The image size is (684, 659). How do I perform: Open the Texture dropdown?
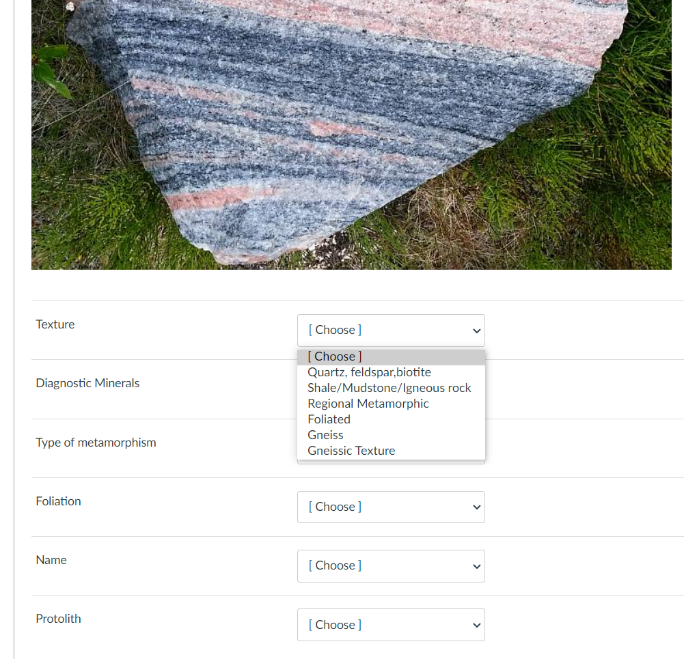(391, 331)
